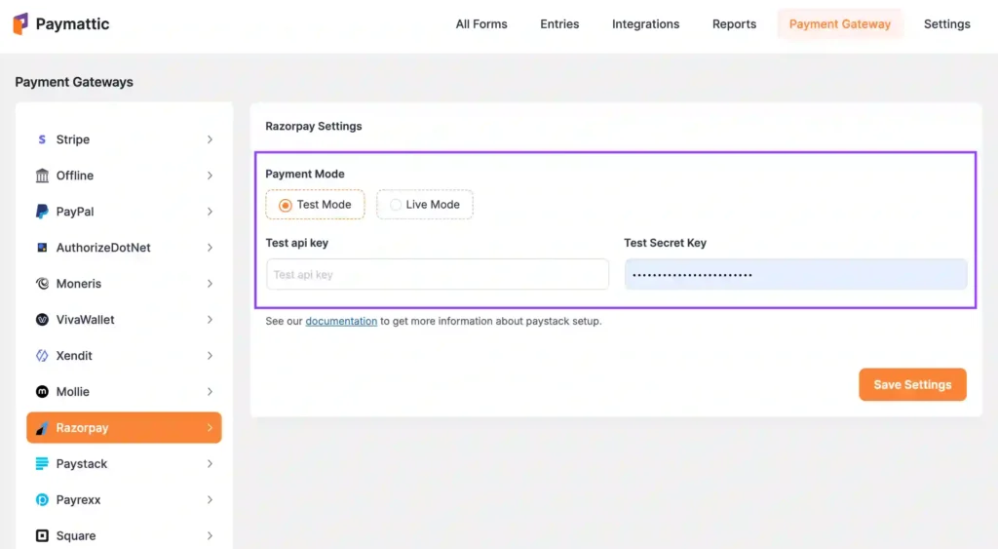Viewport: 998px width, 549px height.
Task: Open the Settings tab
Action: (x=946, y=24)
